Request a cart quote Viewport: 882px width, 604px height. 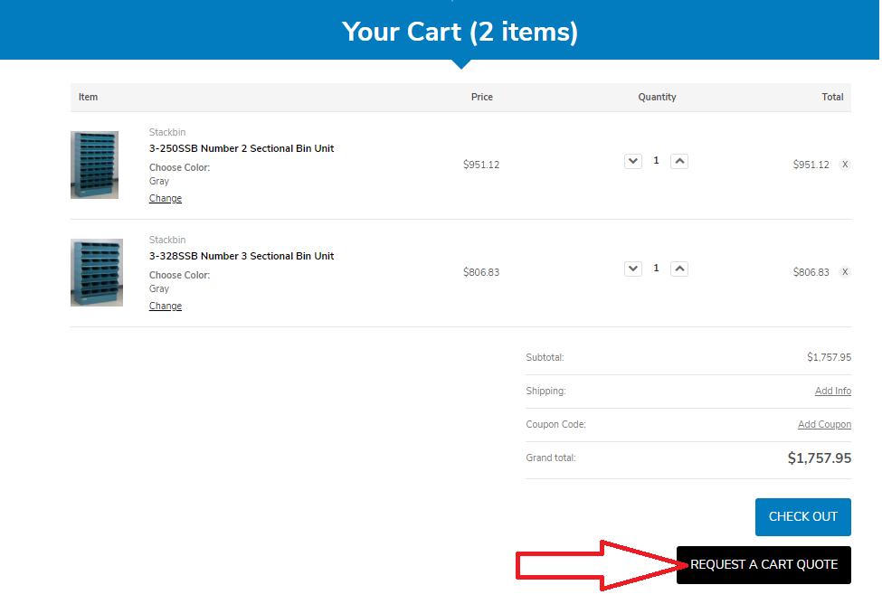click(x=763, y=564)
